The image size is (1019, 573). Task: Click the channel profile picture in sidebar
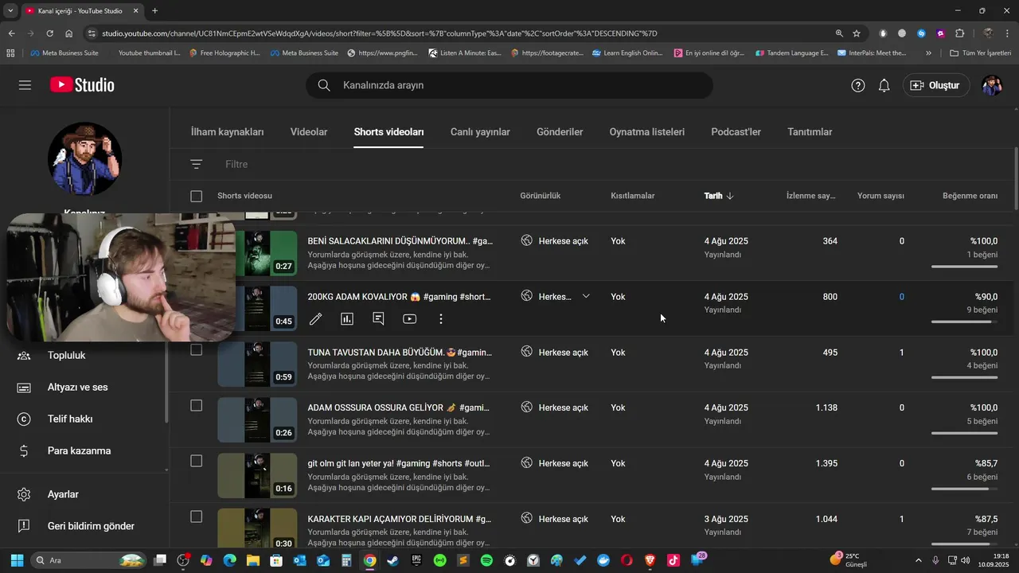pos(84,159)
